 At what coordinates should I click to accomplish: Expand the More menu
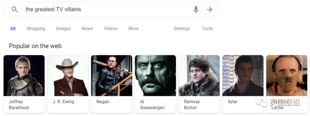[x=133, y=28]
